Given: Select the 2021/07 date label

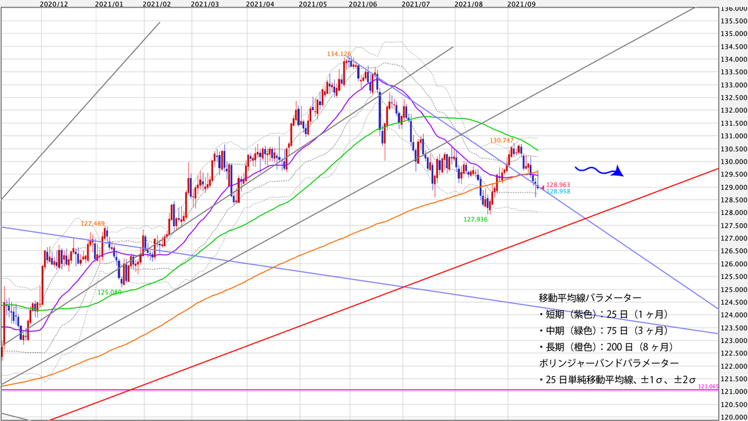Looking at the screenshot, I should coord(416,4).
